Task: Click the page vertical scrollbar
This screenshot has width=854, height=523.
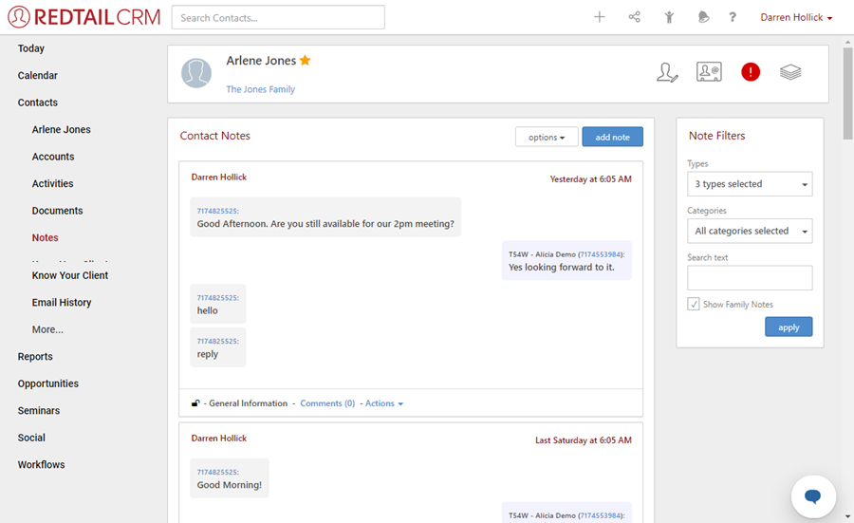Action: [847, 93]
